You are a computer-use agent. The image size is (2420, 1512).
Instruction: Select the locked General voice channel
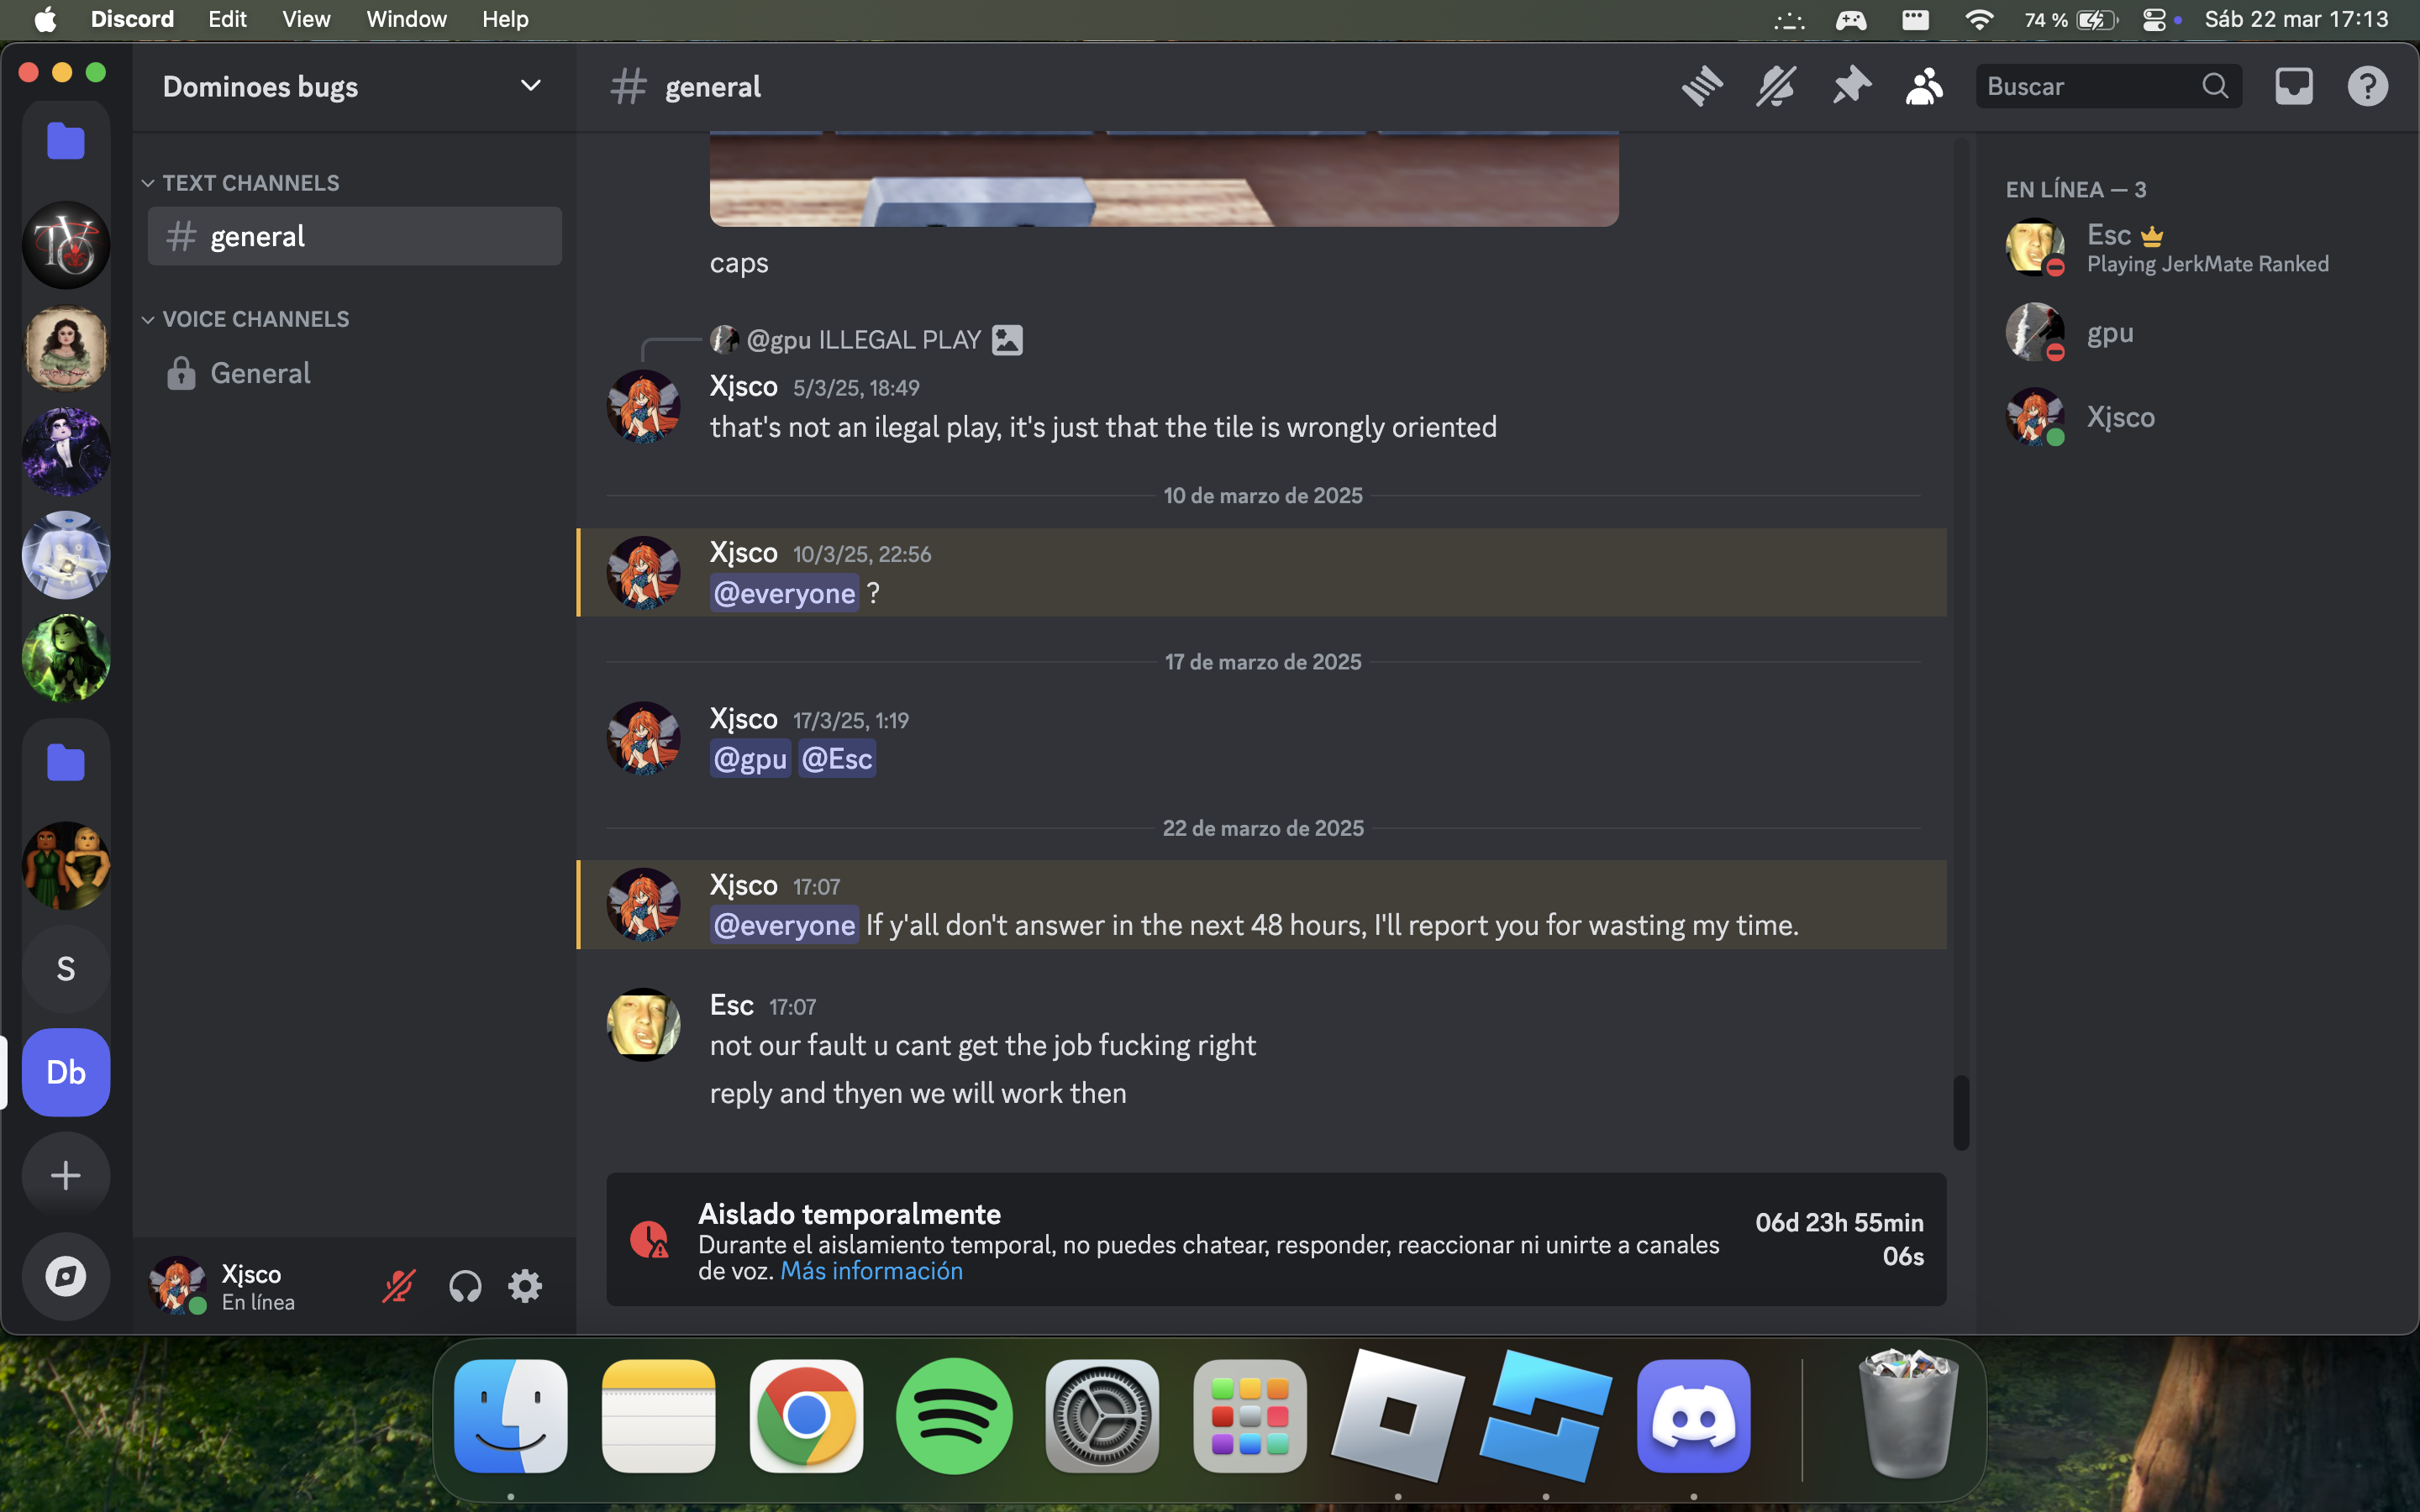tap(354, 373)
